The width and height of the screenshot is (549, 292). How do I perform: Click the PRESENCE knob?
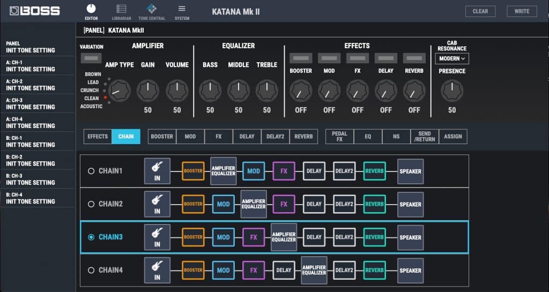point(452,91)
